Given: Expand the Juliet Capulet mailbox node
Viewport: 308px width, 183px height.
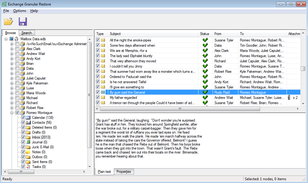Looking at the screenshot, I should coord(12,78).
